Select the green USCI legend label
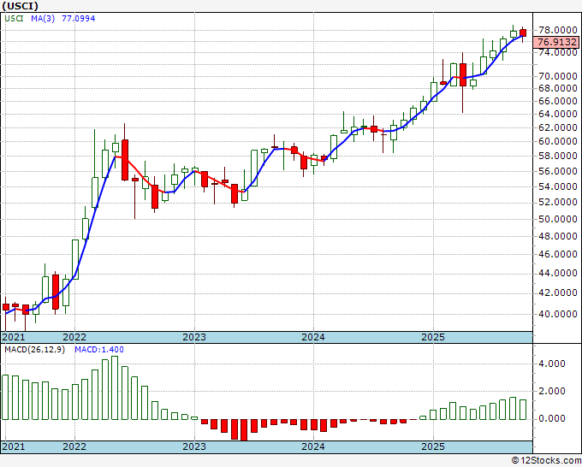Image resolution: width=582 pixels, height=467 pixels. click(14, 18)
